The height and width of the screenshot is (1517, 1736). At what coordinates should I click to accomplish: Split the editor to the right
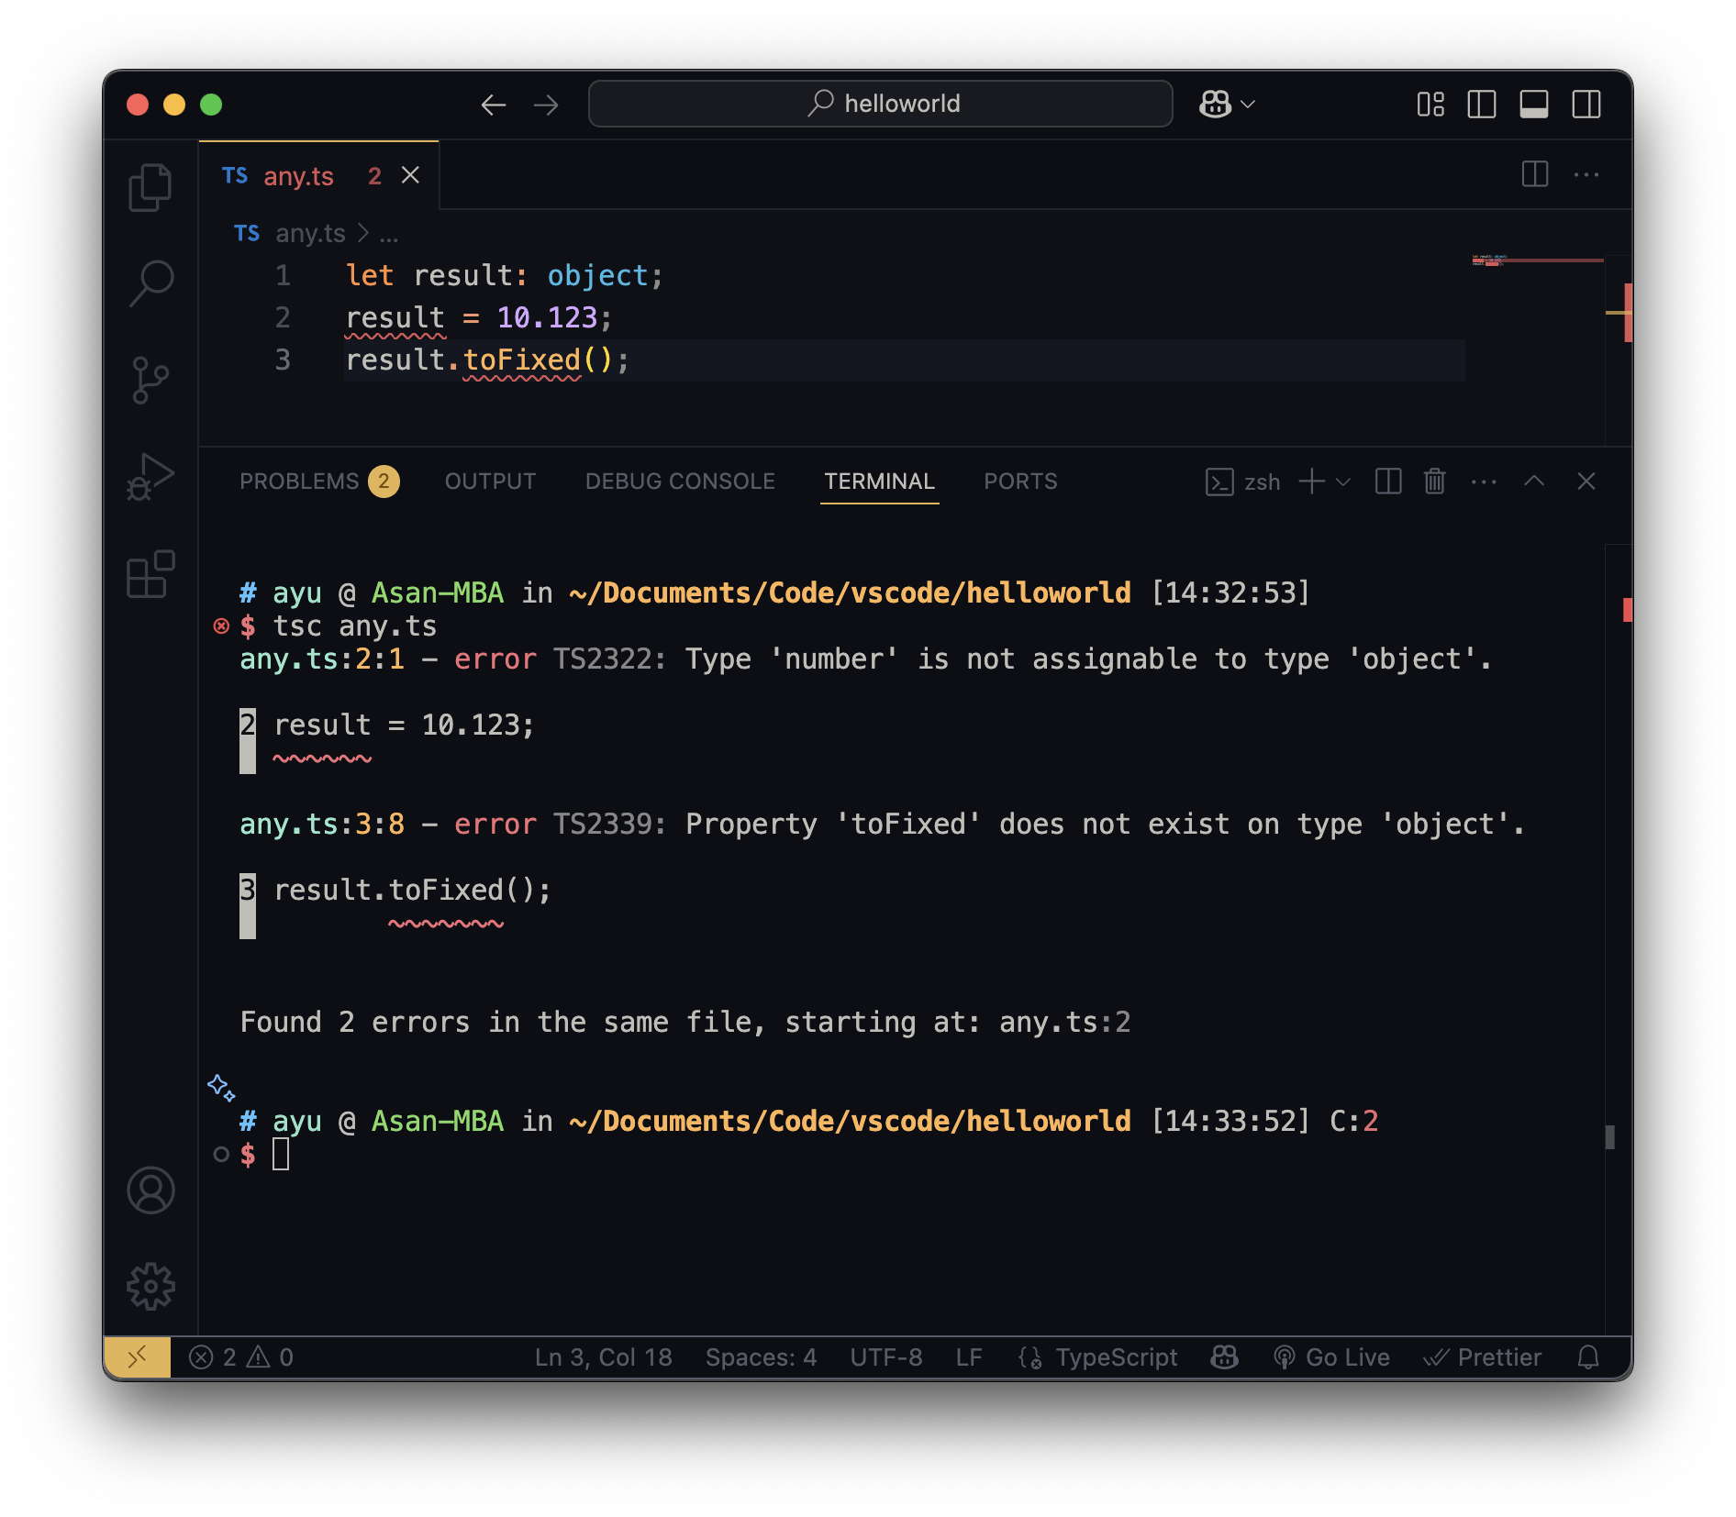pos(1535,174)
